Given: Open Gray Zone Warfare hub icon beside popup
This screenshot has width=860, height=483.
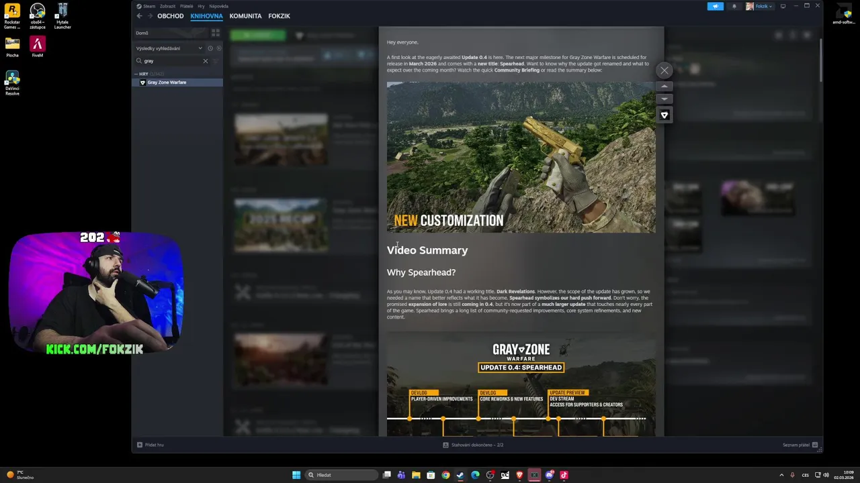Looking at the screenshot, I should click(664, 115).
